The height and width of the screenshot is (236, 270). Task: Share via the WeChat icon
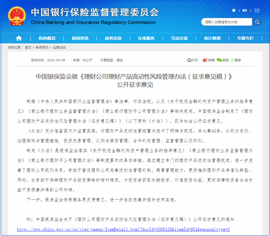[219, 60]
